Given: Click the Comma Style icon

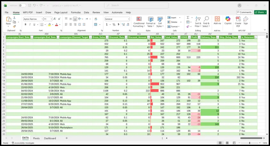Looking at the screenshot, I should [x=118, y=25].
